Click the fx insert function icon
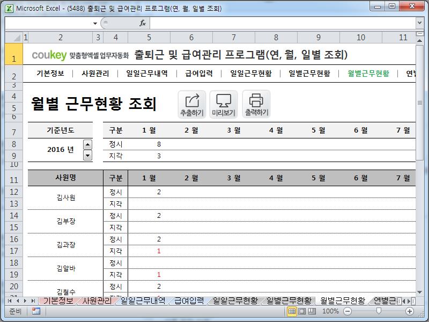 coord(142,23)
